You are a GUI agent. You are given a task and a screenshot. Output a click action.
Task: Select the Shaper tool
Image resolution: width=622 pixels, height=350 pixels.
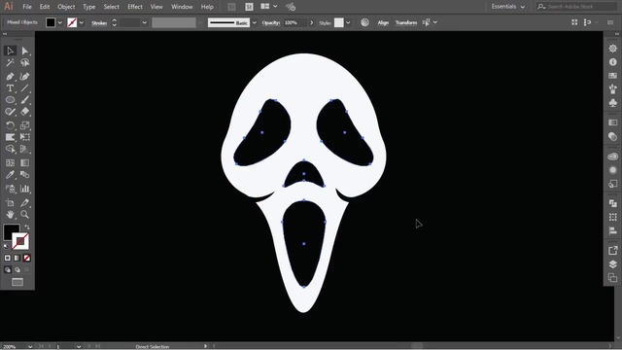click(11, 112)
